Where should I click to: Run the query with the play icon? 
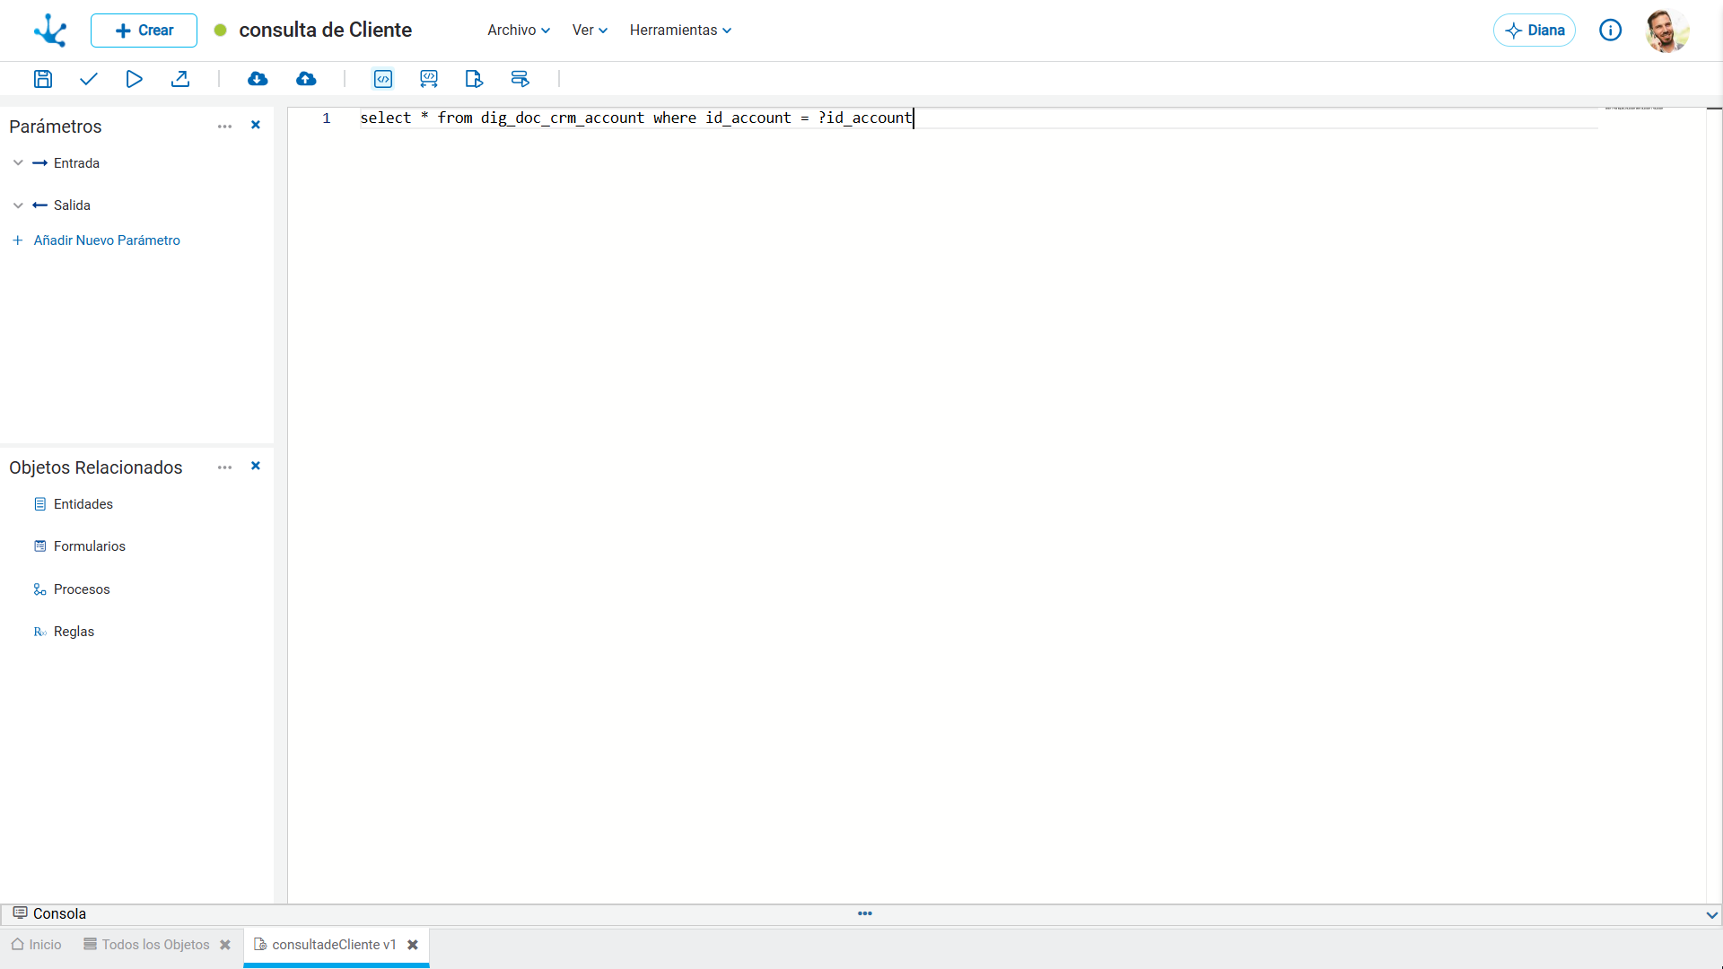pos(134,79)
